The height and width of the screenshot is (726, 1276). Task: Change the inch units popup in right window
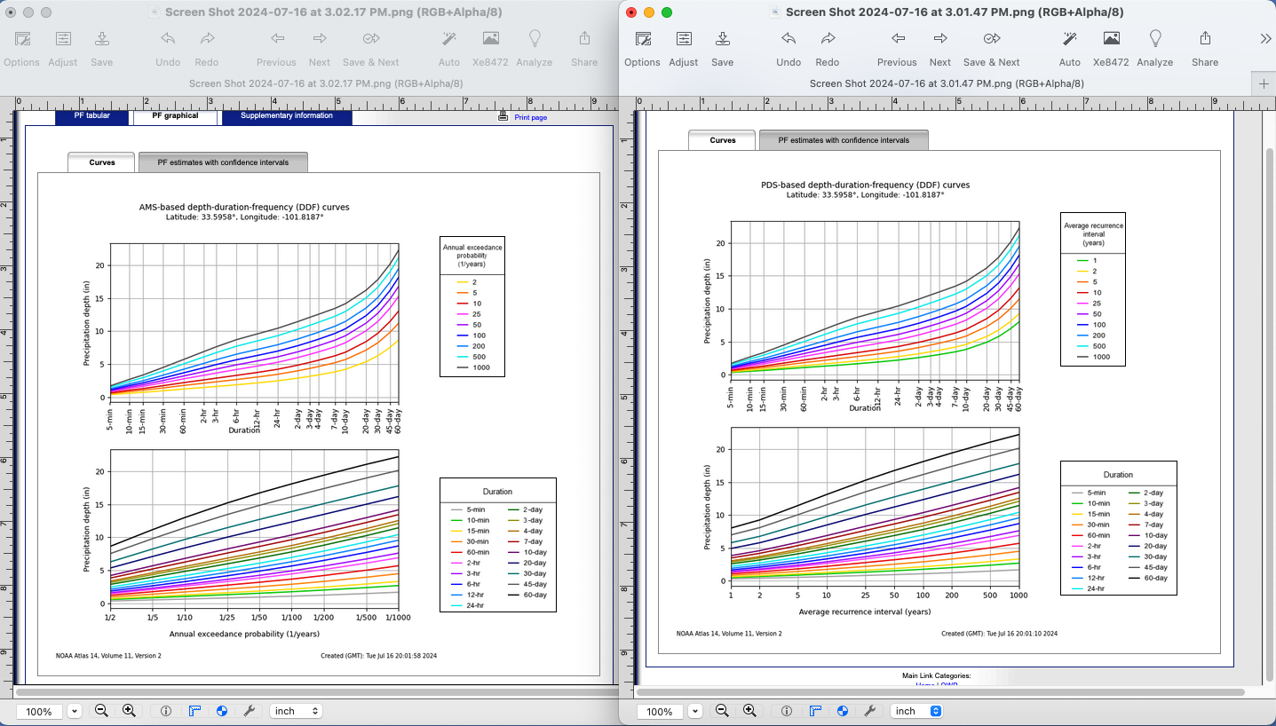click(x=916, y=711)
